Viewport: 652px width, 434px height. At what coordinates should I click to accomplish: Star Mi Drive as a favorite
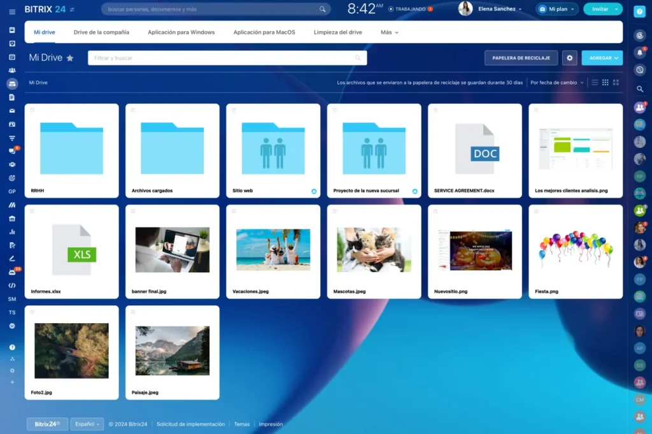pyautogui.click(x=70, y=58)
